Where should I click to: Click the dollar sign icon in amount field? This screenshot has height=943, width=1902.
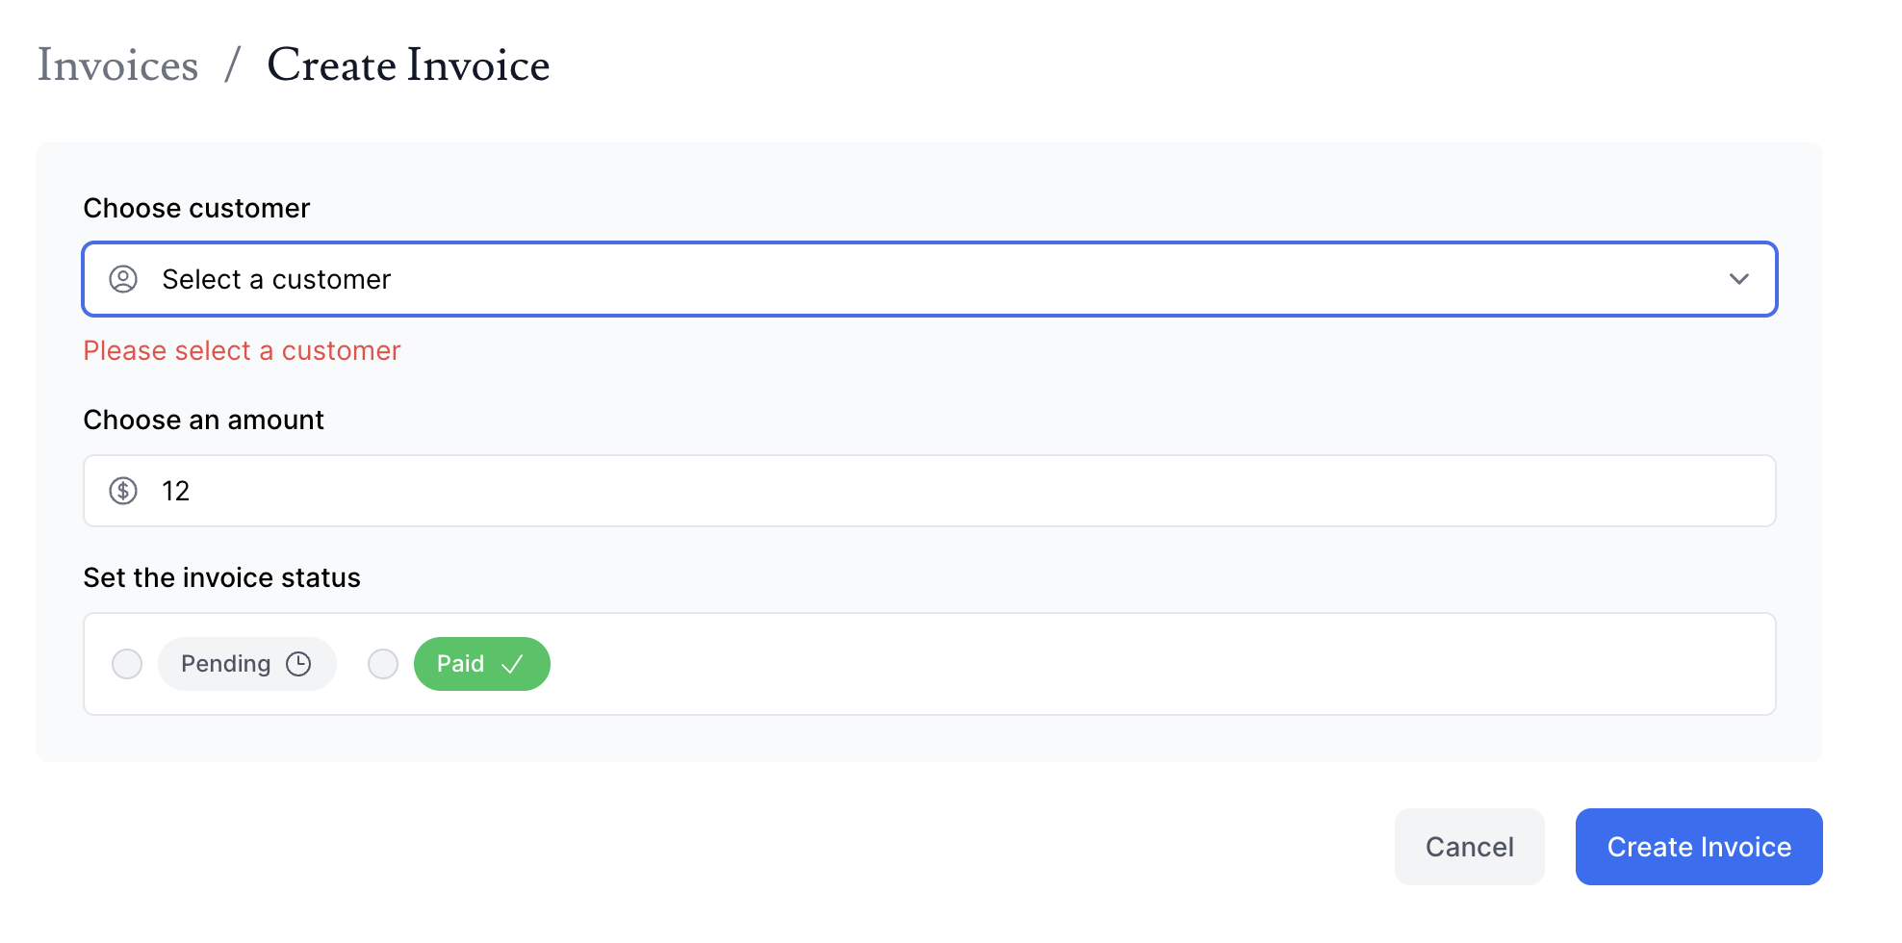pyautogui.click(x=123, y=491)
